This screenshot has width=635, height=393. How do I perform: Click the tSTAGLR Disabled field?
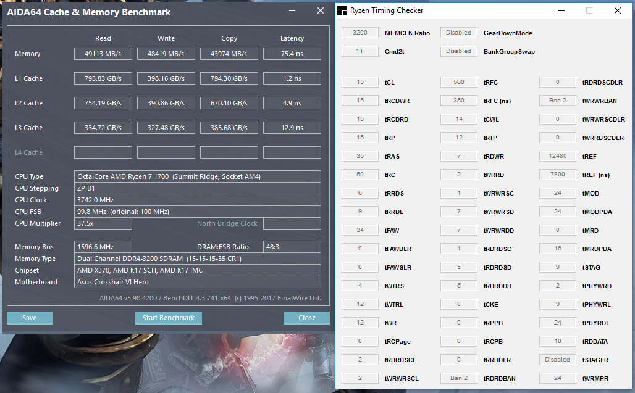pyautogui.click(x=558, y=360)
